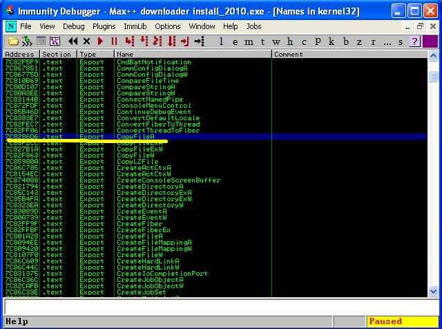Click Execute till return icon
The image size is (442, 329).
tap(185, 41)
